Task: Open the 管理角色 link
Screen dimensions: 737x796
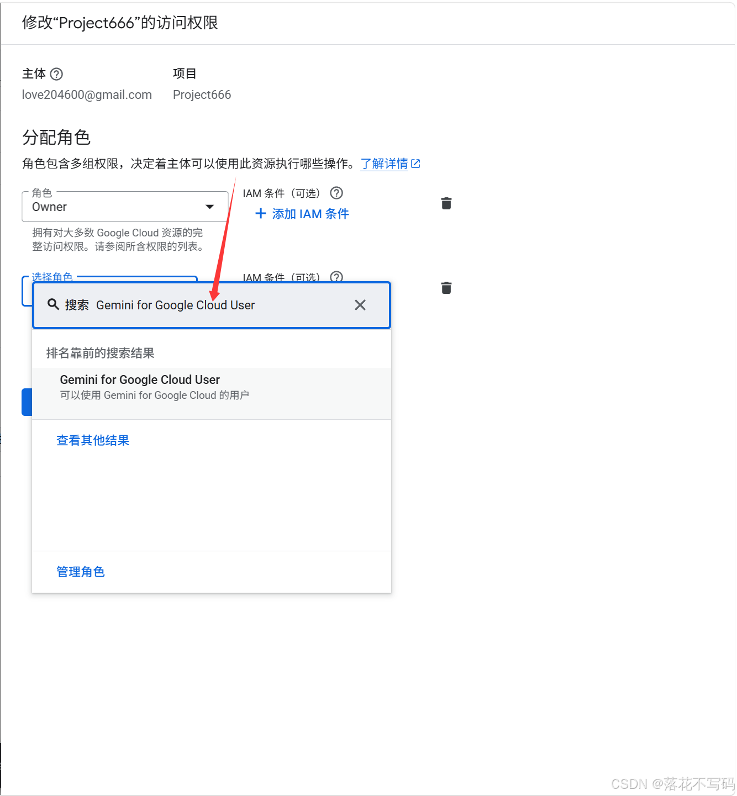Action: (x=81, y=572)
